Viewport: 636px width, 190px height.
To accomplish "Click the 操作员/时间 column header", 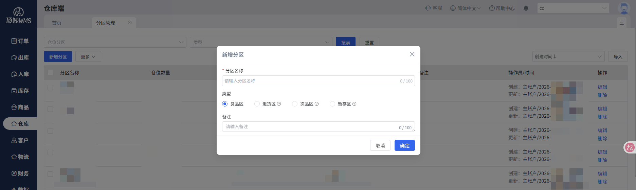I will coord(521,73).
